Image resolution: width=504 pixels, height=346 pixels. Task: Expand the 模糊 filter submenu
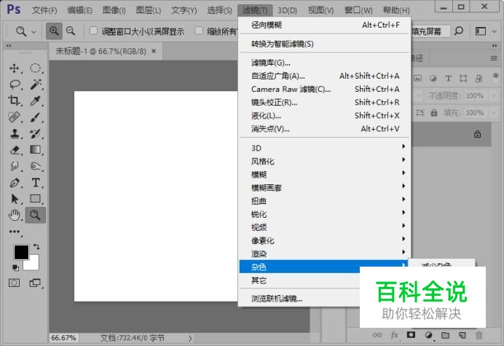(324, 174)
